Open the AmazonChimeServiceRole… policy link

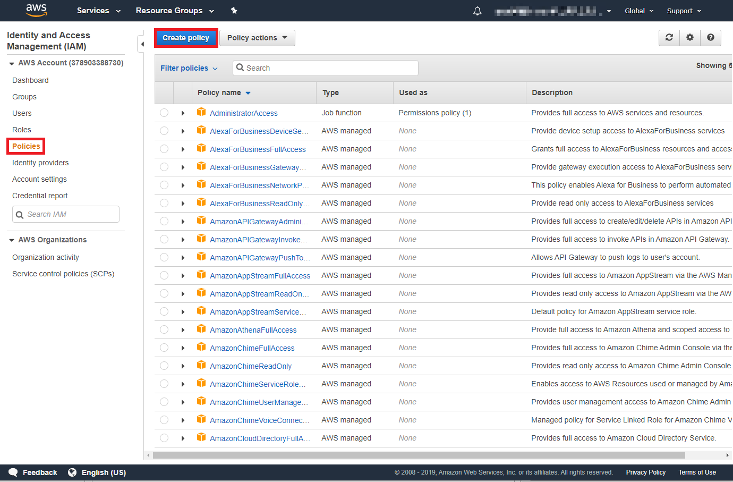[258, 384]
